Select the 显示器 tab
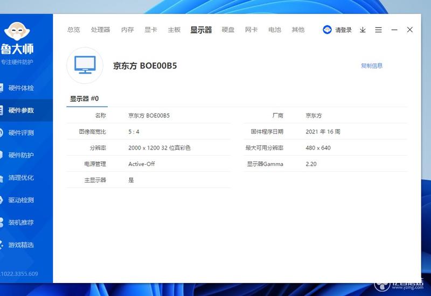This screenshot has width=431, height=296. (x=201, y=30)
